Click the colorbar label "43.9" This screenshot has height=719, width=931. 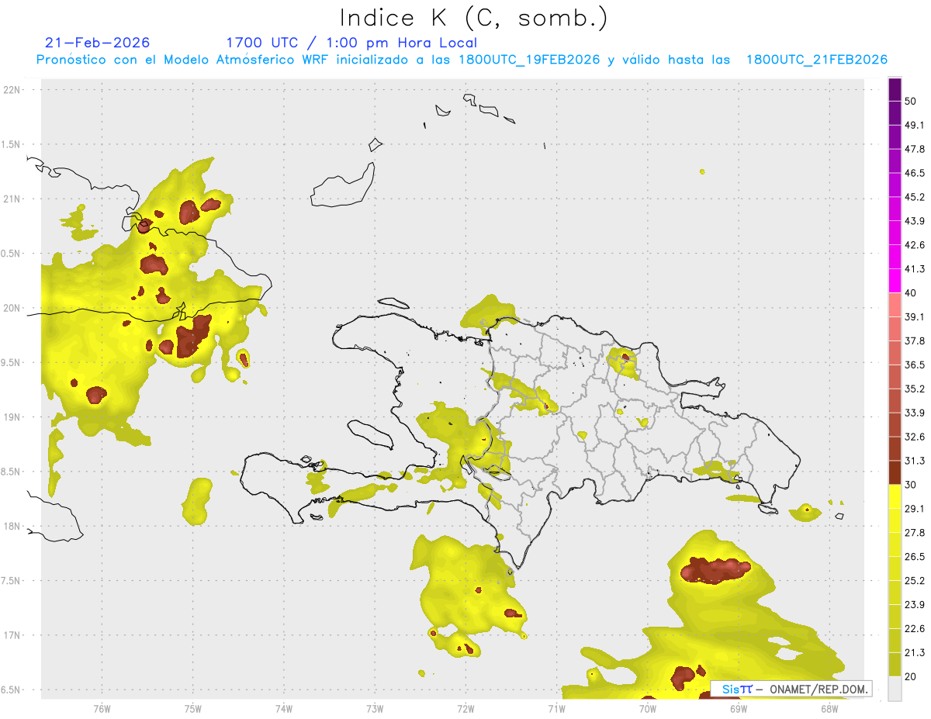[915, 221]
